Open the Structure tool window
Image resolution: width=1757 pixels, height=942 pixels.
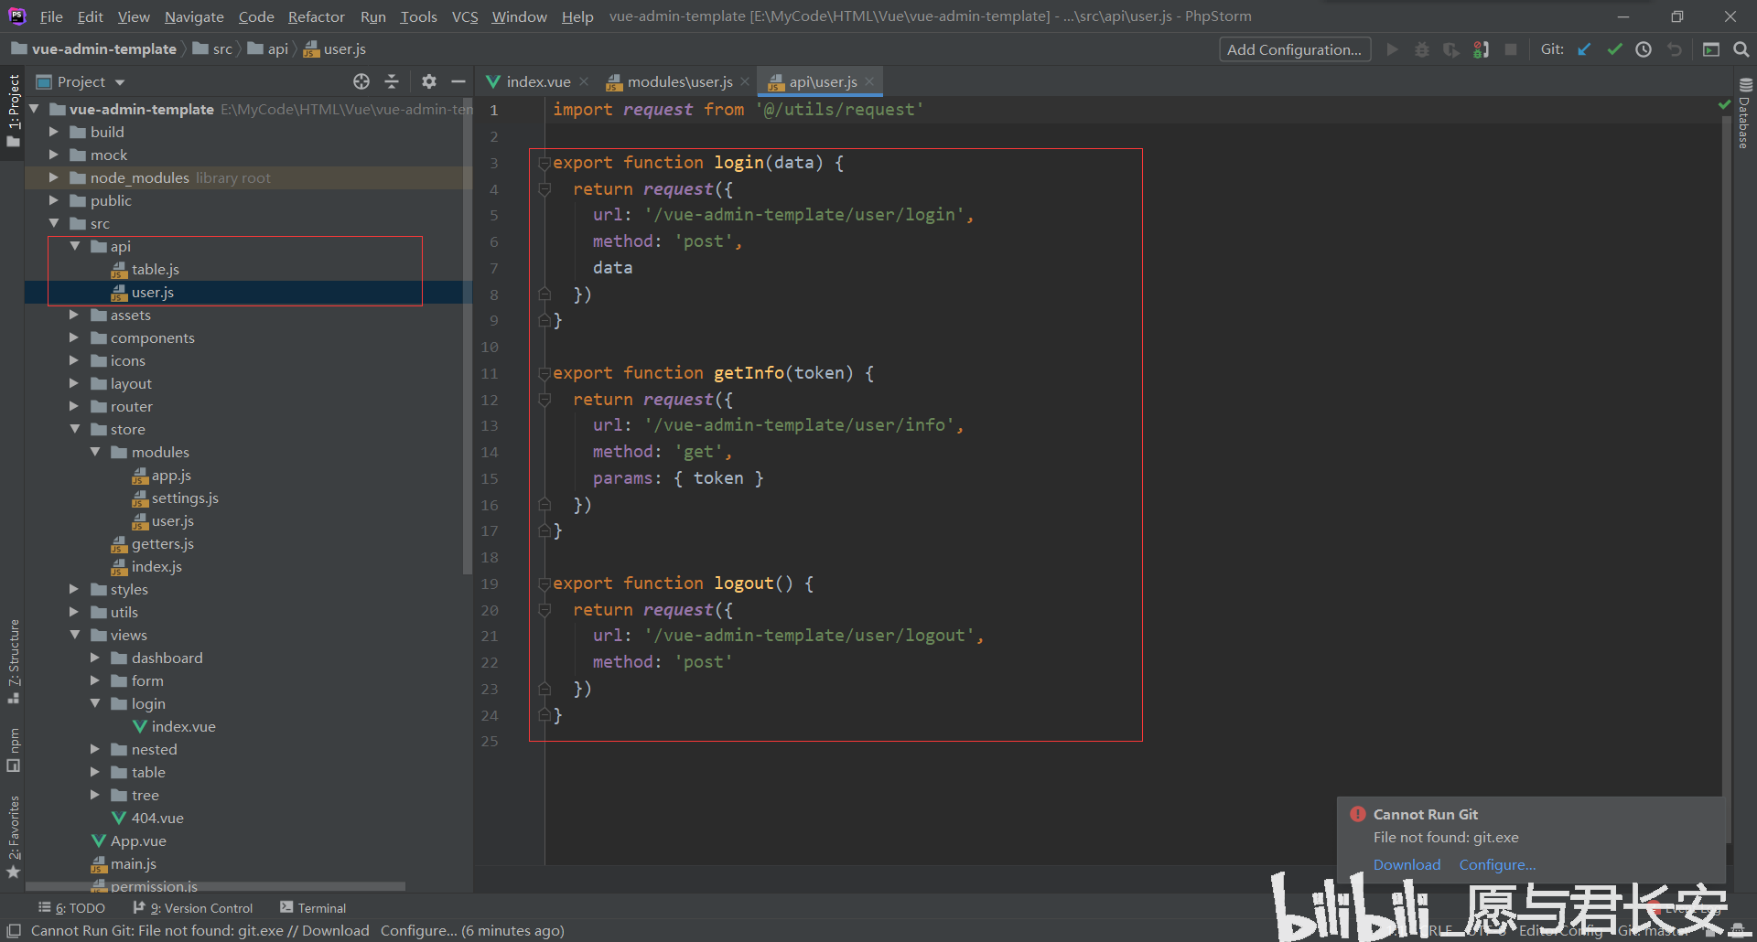click(x=14, y=660)
